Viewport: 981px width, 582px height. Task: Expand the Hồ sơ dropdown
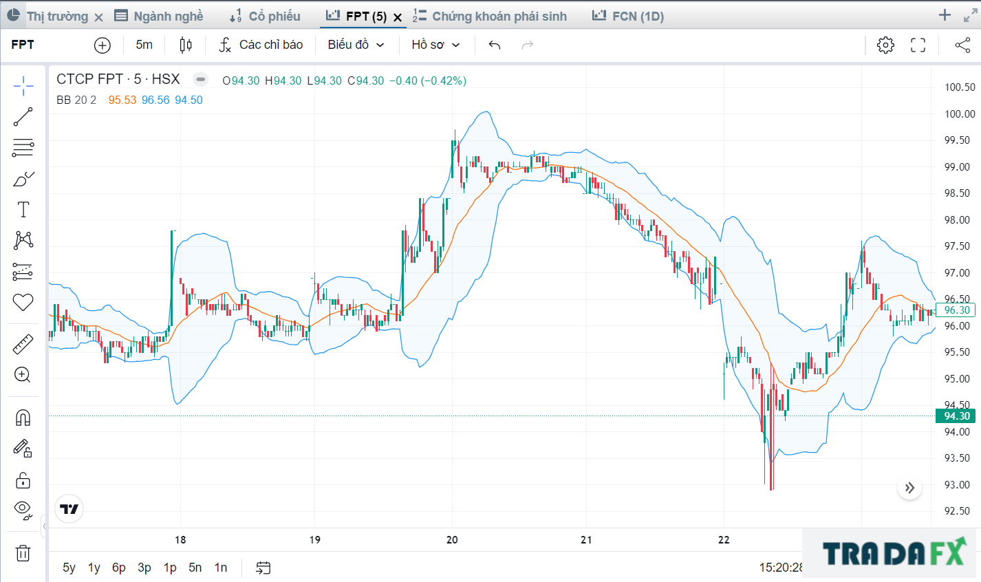435,45
